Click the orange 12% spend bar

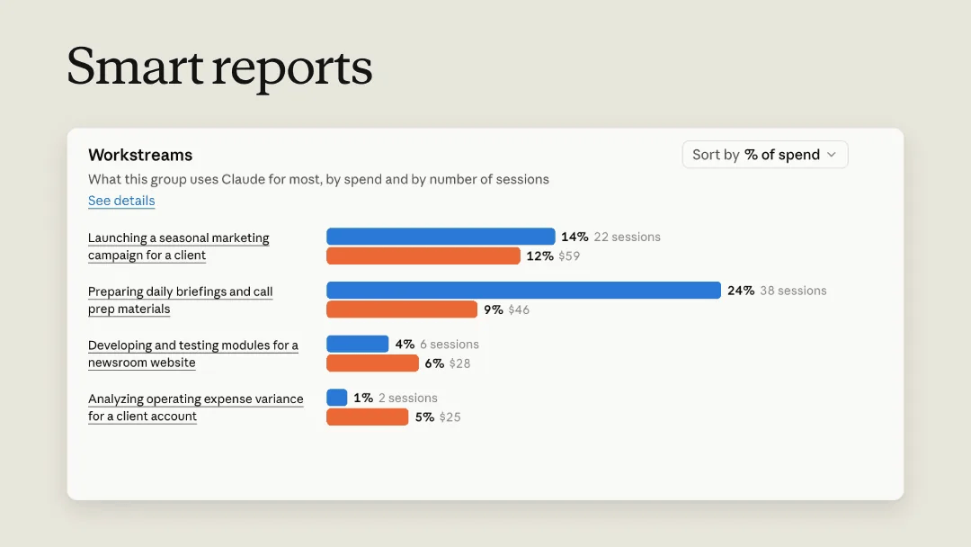click(x=423, y=256)
